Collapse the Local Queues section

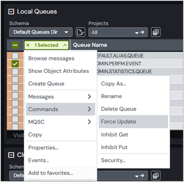(x=11, y=12)
